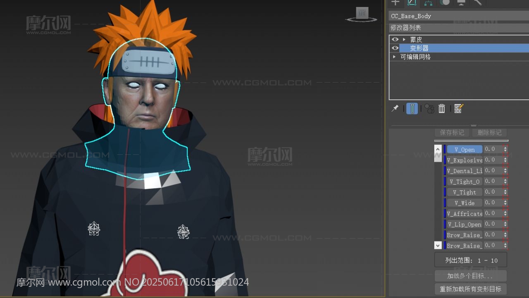
Task: Click V_Tight spinner arrows
Action: click(x=505, y=192)
